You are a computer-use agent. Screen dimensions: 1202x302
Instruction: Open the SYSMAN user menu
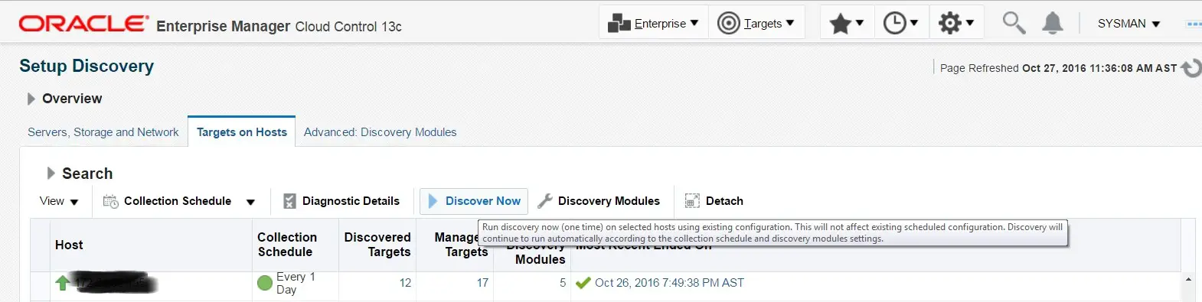point(1129,24)
